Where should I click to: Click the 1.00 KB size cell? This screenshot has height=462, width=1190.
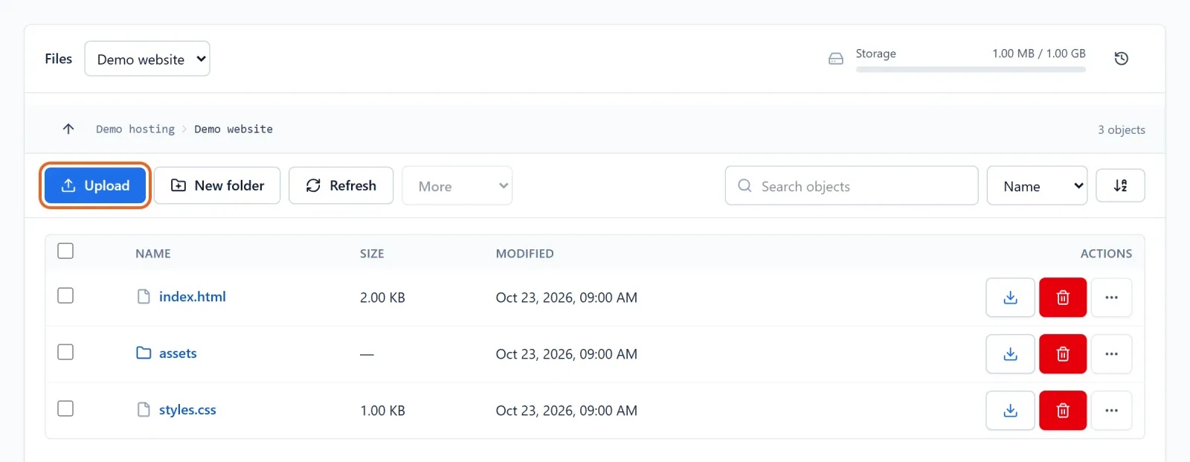(x=382, y=411)
